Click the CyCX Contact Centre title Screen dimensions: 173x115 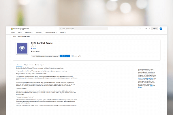click(42, 43)
